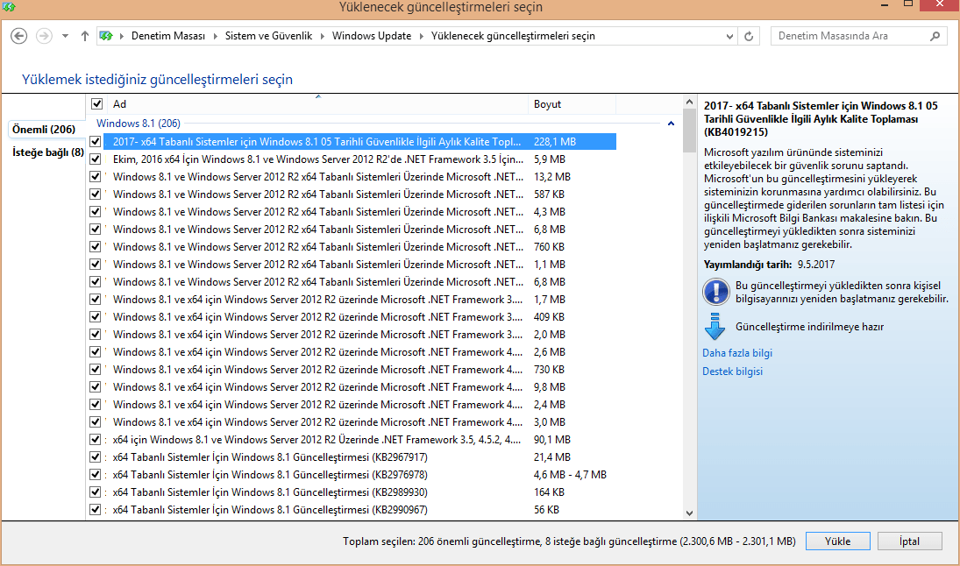Click the window title bar app icon
960x566 pixels.
tap(8, 7)
